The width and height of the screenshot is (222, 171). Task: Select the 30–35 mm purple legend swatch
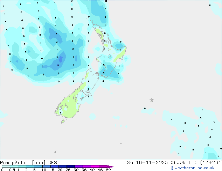(x=78, y=166)
